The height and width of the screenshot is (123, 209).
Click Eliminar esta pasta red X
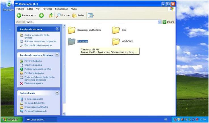22,83
